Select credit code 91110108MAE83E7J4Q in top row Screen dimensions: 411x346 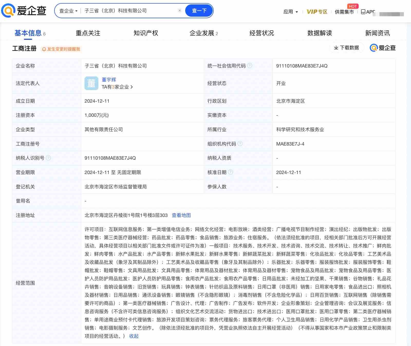[x=302, y=66]
